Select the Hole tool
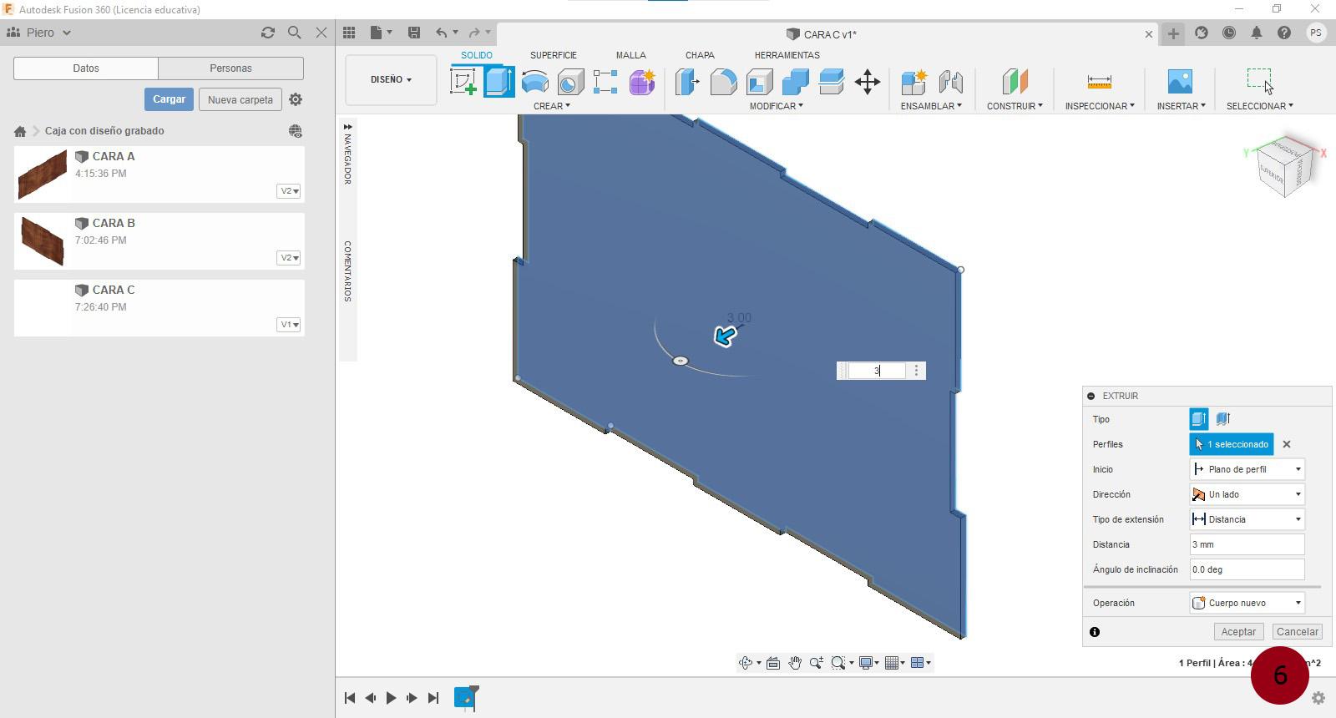The width and height of the screenshot is (1336, 718). point(570,82)
